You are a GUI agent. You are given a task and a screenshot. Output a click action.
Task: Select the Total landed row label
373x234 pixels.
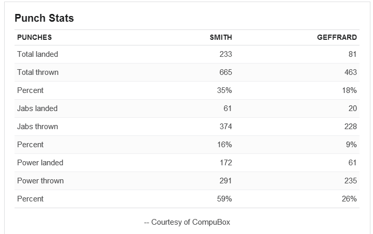coord(38,54)
